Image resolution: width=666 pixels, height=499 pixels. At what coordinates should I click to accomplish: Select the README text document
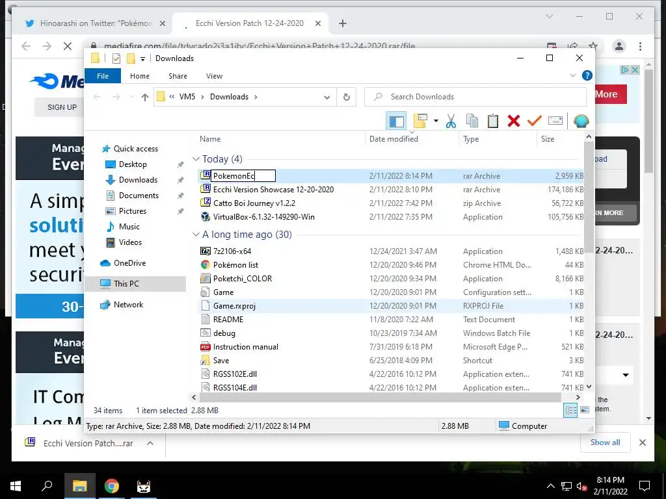point(228,320)
